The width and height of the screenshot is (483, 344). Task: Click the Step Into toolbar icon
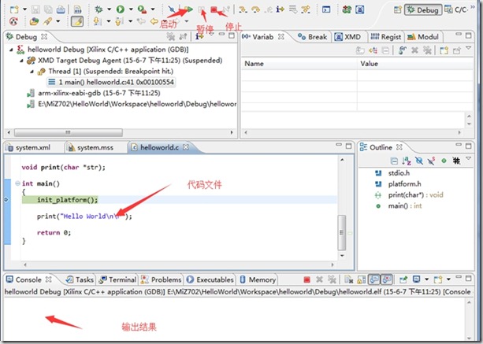[x=243, y=9]
